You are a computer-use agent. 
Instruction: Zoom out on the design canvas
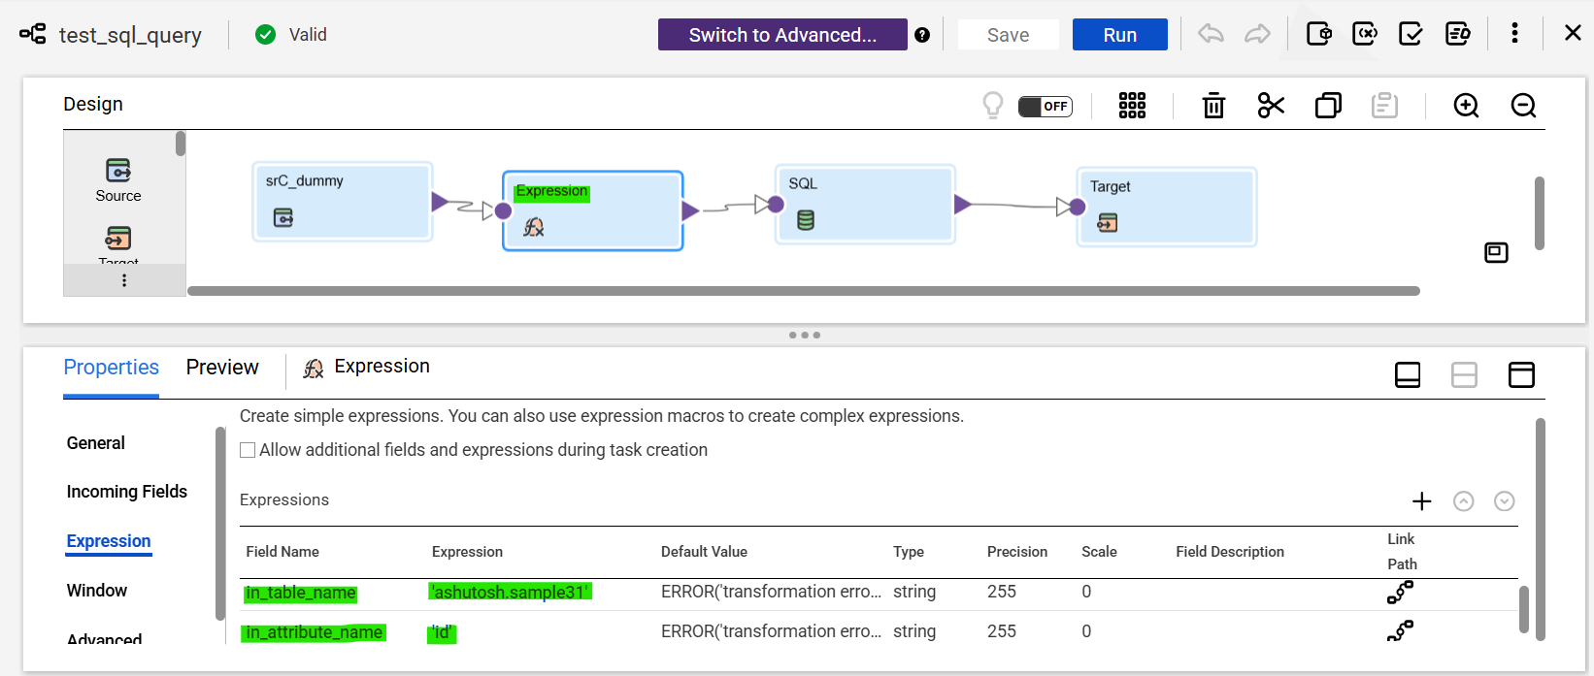pyautogui.click(x=1523, y=105)
